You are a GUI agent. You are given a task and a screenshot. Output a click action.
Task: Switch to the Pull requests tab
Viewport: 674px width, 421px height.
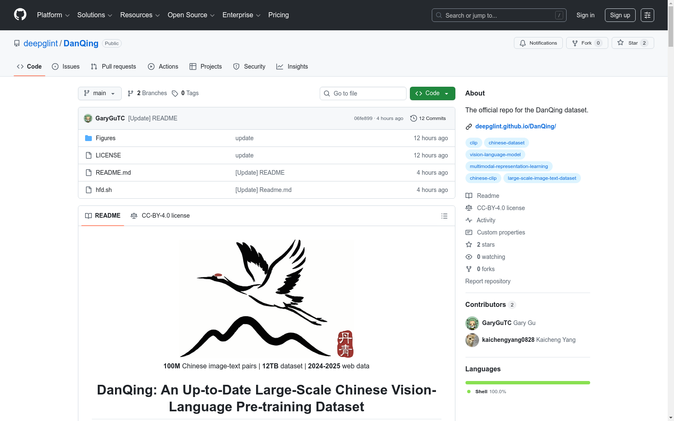tap(113, 67)
